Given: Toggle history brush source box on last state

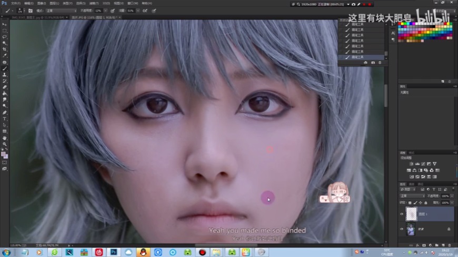Looking at the screenshot, I should [341, 57].
